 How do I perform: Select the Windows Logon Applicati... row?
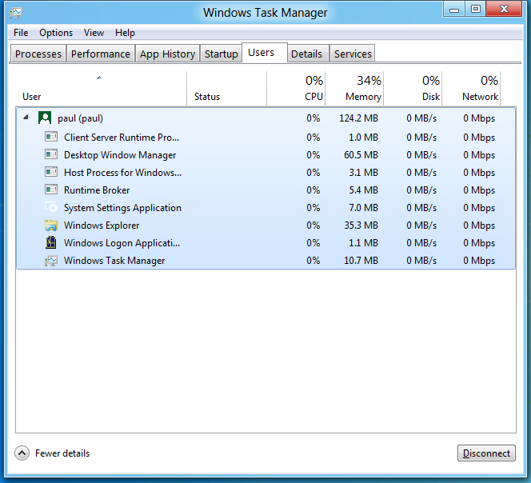(265, 242)
